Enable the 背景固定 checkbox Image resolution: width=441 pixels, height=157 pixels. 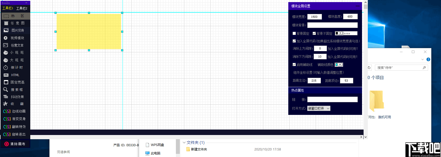[294, 33]
